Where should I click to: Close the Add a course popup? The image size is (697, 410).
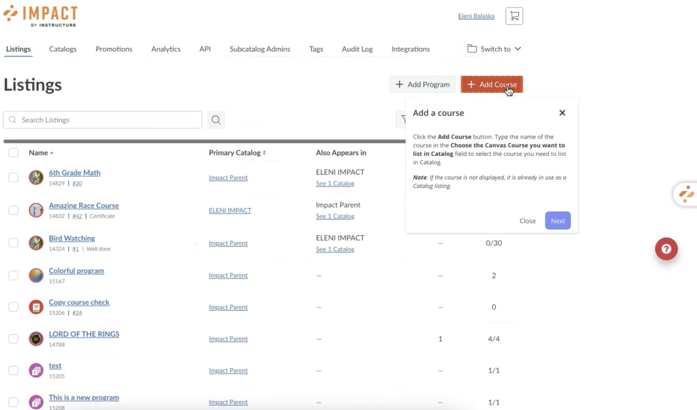pos(562,113)
